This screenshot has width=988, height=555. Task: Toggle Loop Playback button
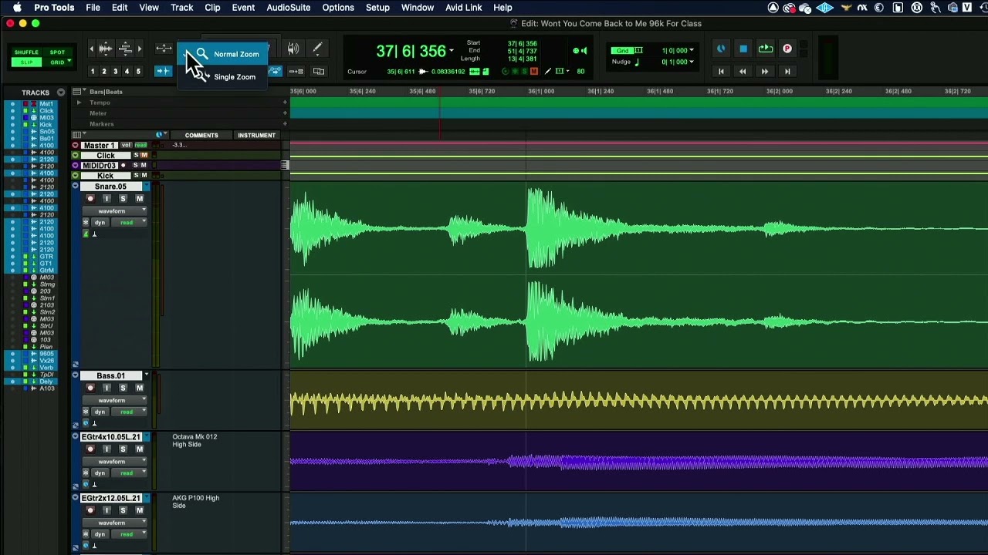(x=765, y=49)
